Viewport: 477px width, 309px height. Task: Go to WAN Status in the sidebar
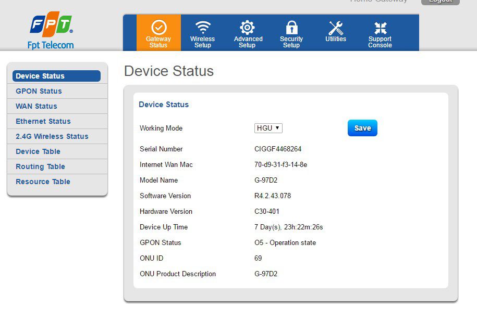tap(36, 106)
